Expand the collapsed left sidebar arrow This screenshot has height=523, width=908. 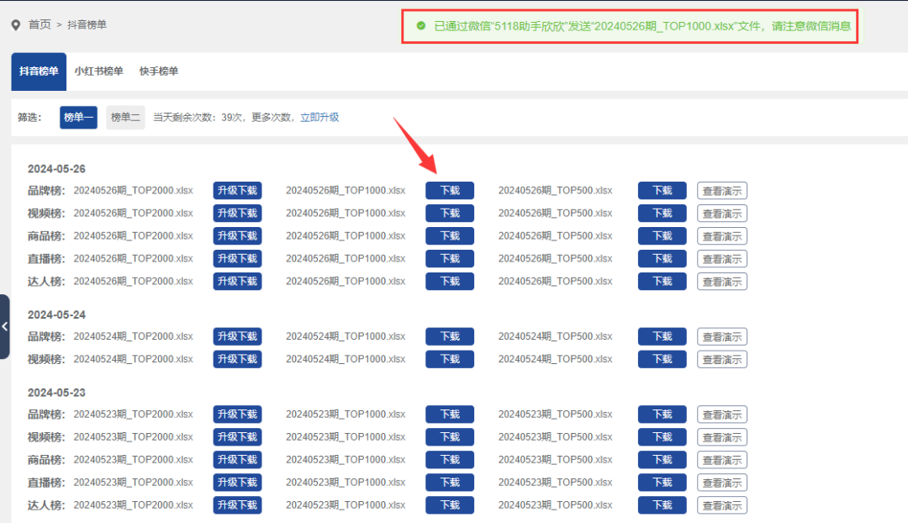pos(5,326)
